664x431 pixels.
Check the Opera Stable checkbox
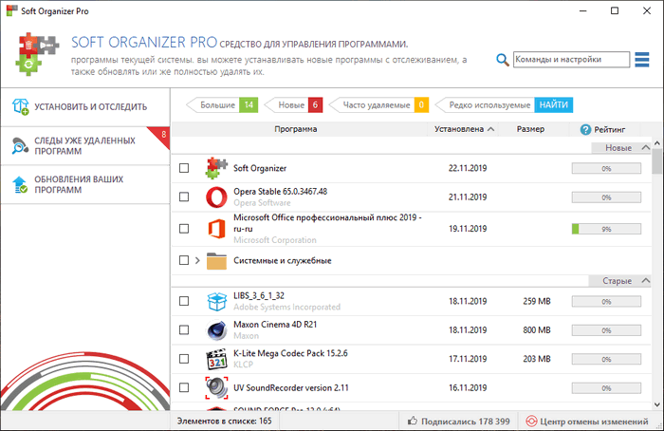pos(184,197)
